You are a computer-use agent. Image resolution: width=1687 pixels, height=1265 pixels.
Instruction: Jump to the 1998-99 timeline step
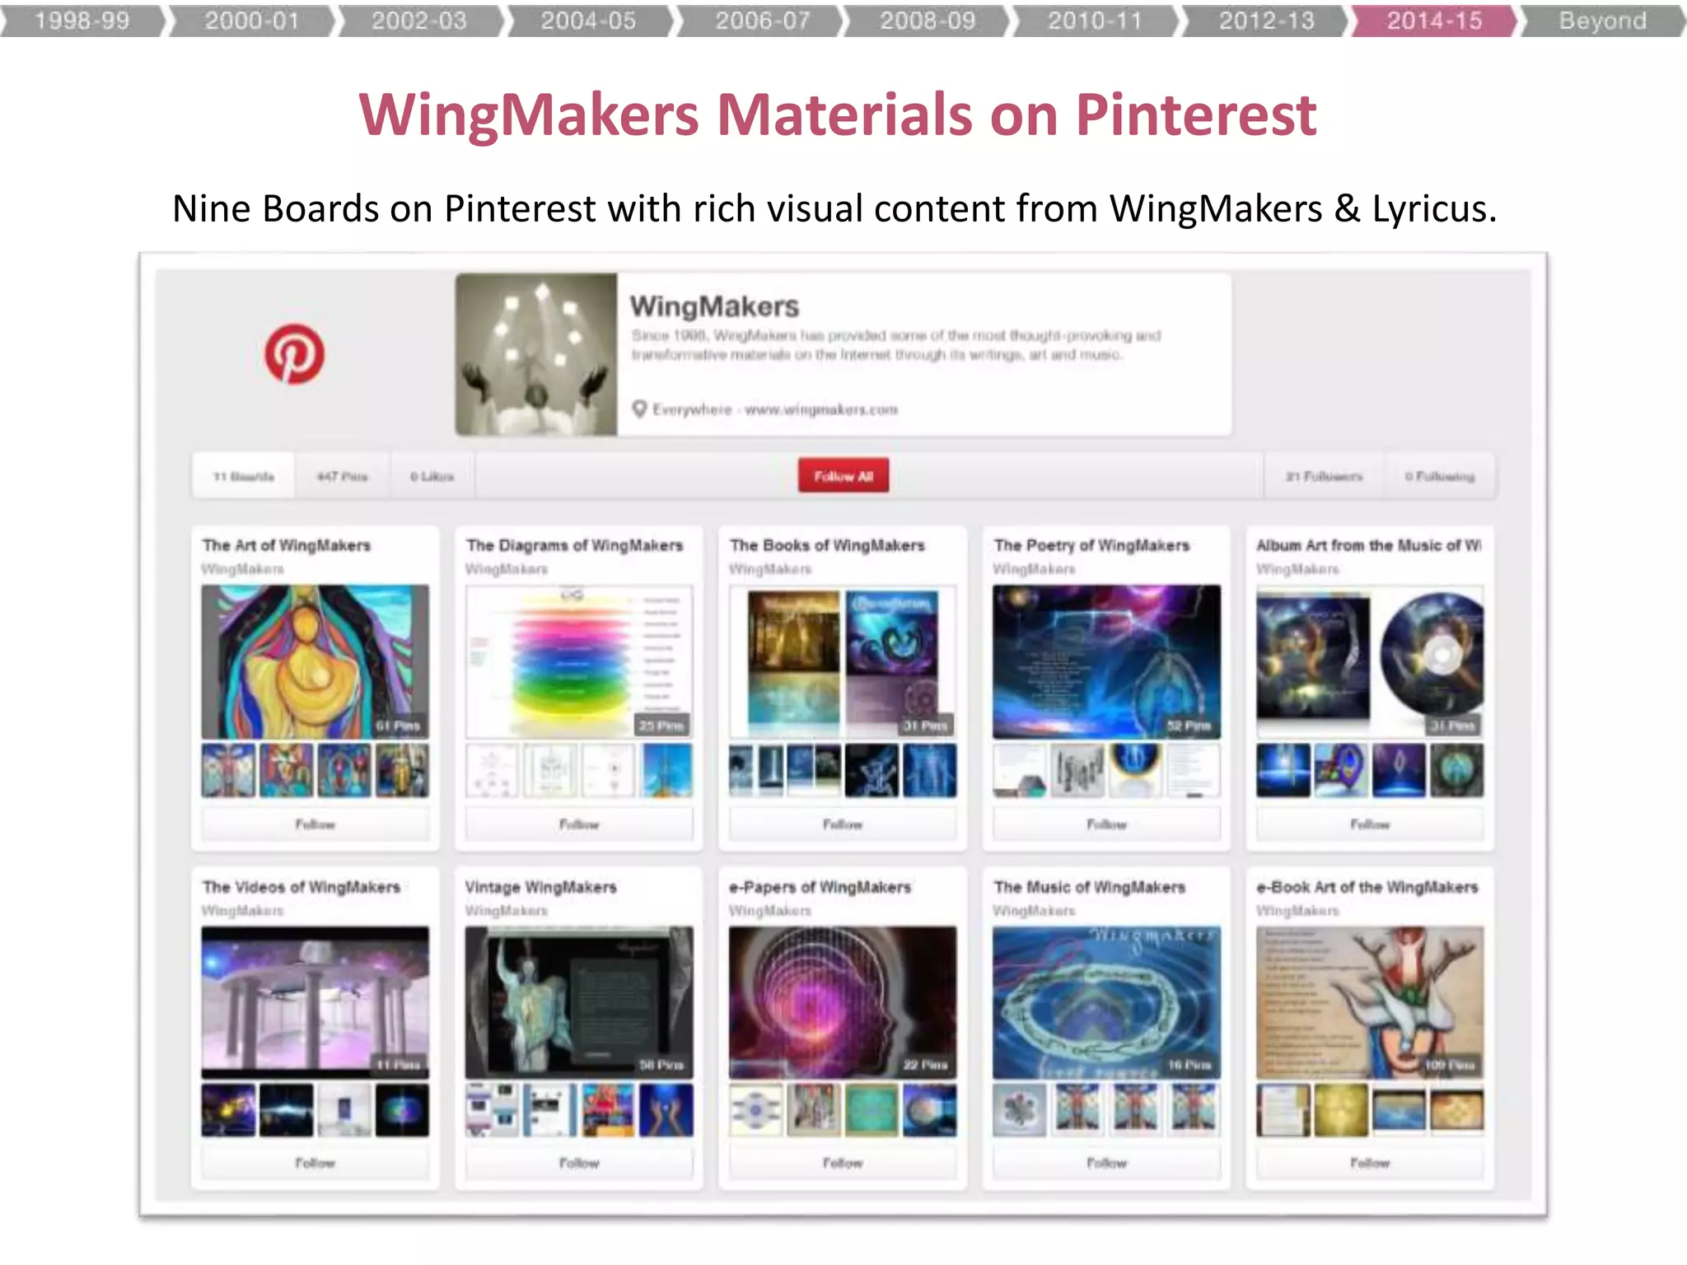[82, 21]
